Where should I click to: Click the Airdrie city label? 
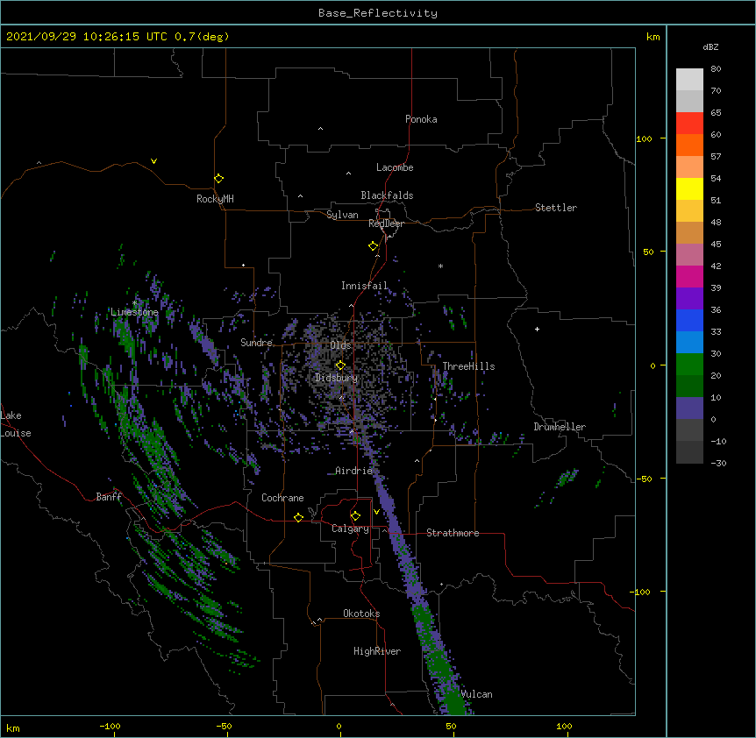[353, 471]
